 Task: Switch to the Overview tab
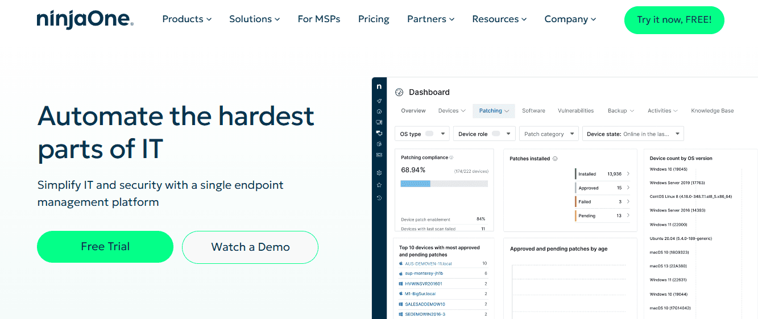[x=413, y=111]
